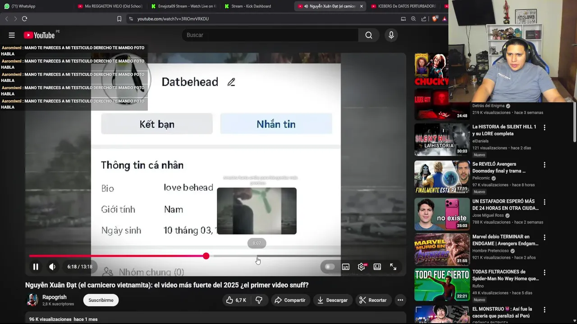The width and height of the screenshot is (577, 324).
Task: Click 96 K visualizaciones description text
Action: pos(50,319)
